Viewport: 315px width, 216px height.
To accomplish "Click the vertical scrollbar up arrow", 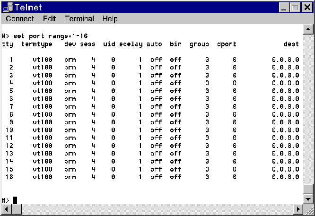I will (308, 30).
